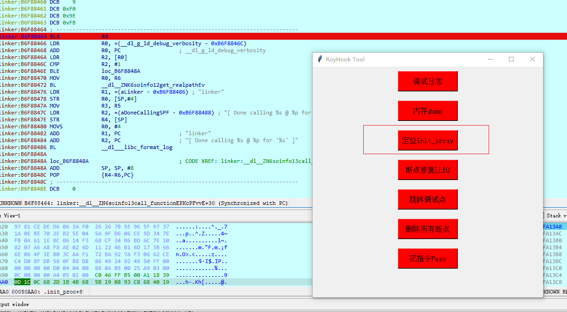
Task: Click the Hex View-1 tab label
Action: (10, 216)
